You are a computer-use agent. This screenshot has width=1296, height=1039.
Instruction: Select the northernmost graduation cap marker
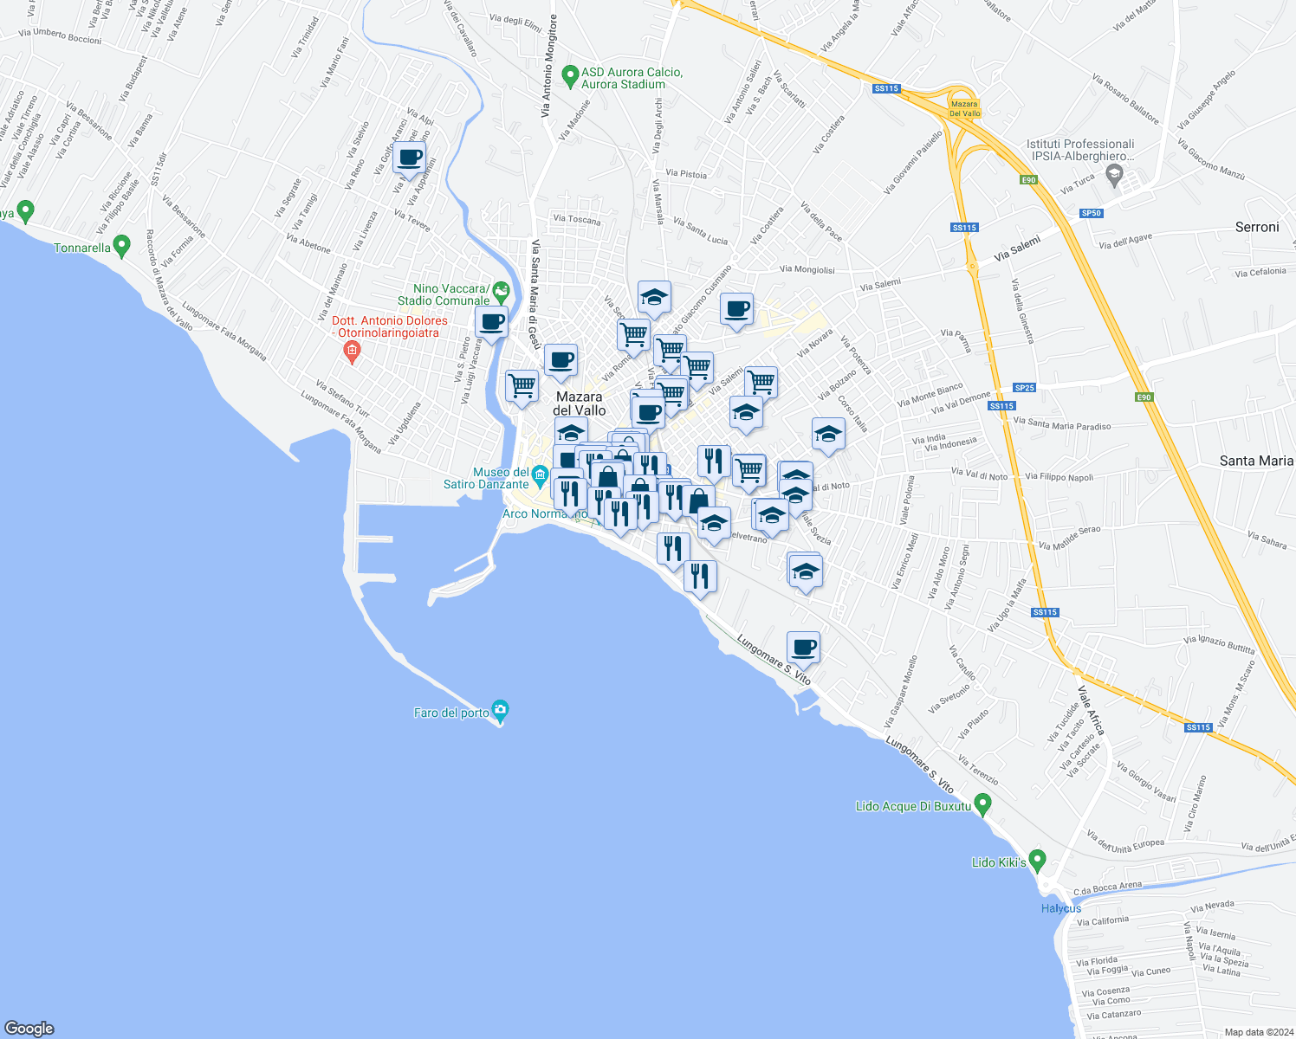654,298
